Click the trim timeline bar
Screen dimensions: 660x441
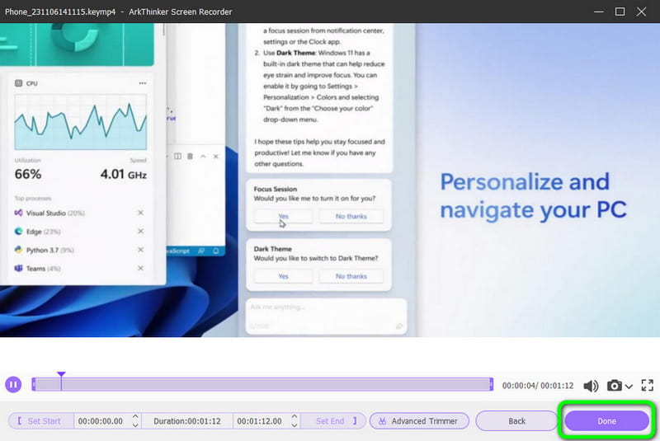point(262,384)
